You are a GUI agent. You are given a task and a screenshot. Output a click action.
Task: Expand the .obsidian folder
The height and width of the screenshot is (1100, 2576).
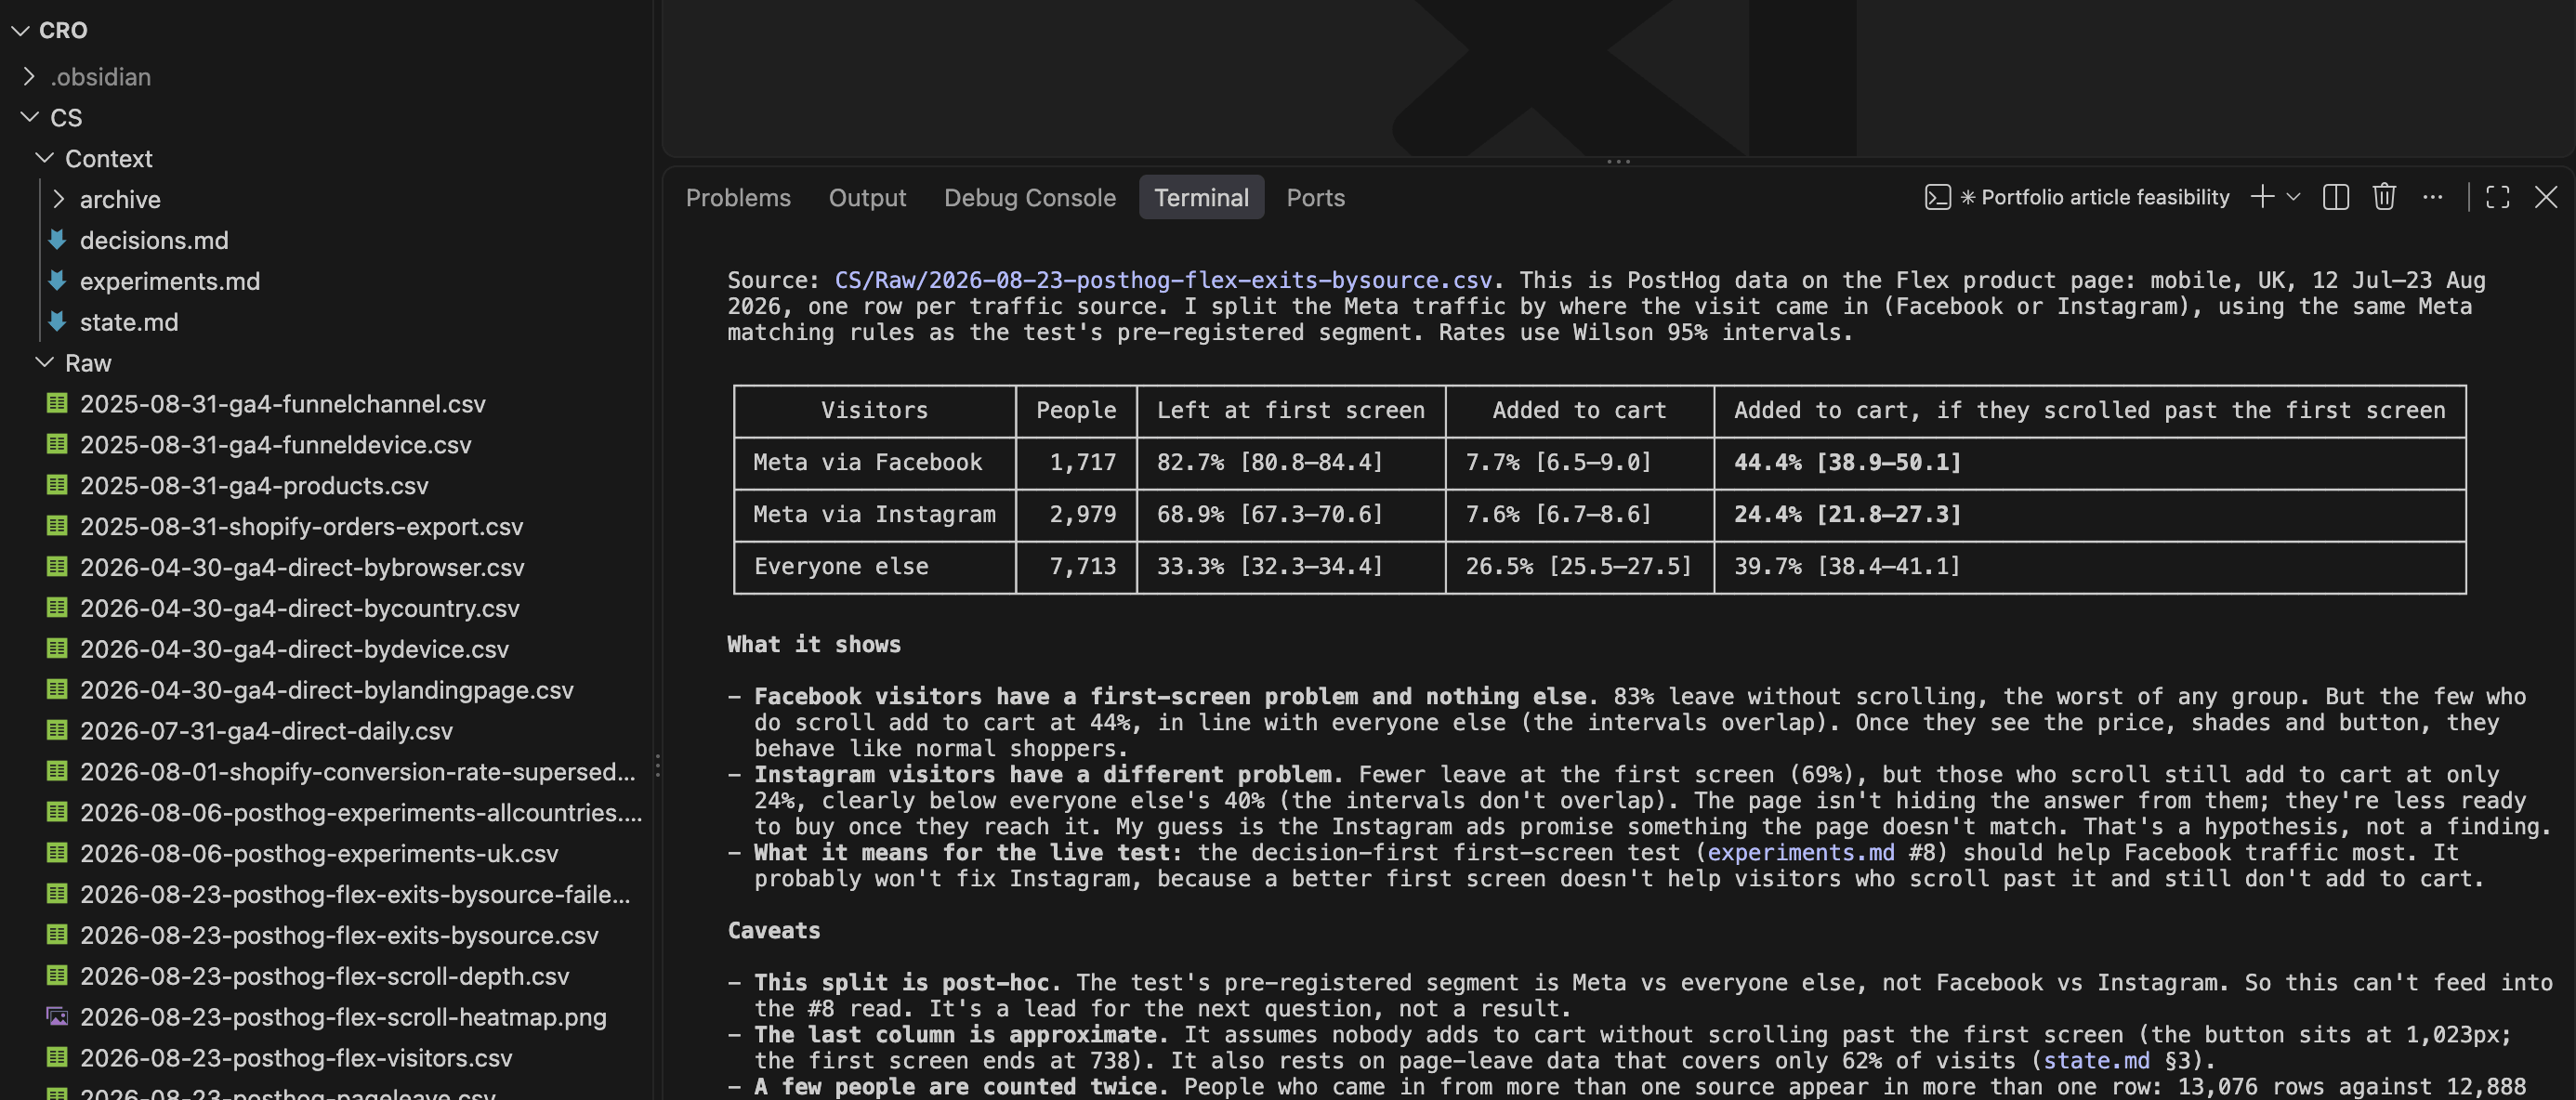29,76
